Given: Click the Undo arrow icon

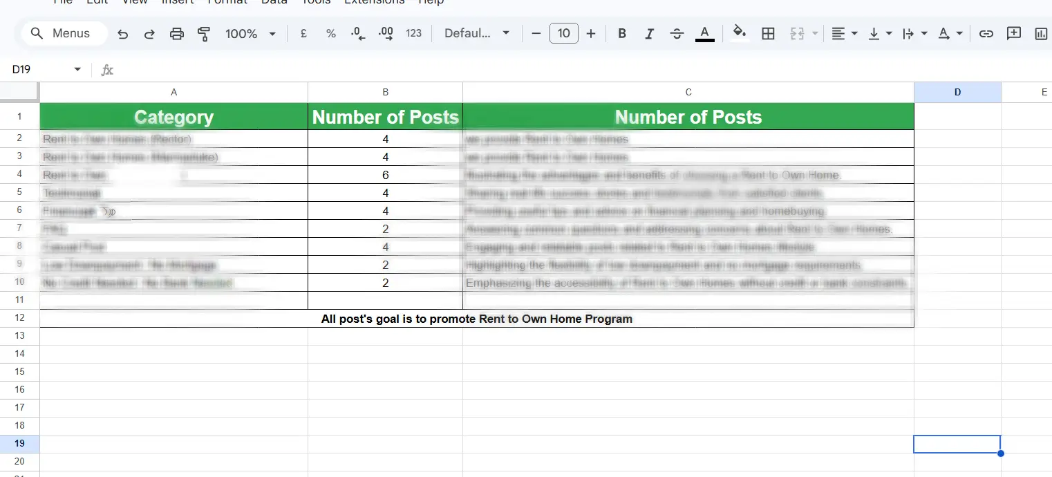Looking at the screenshot, I should click(123, 33).
